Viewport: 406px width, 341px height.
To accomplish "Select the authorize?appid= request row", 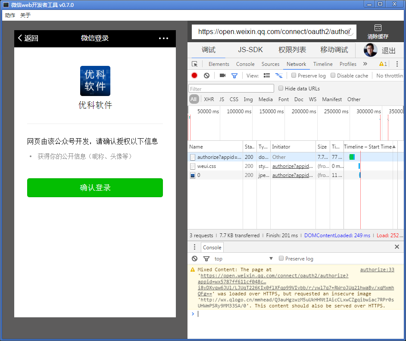I will 295,157.
